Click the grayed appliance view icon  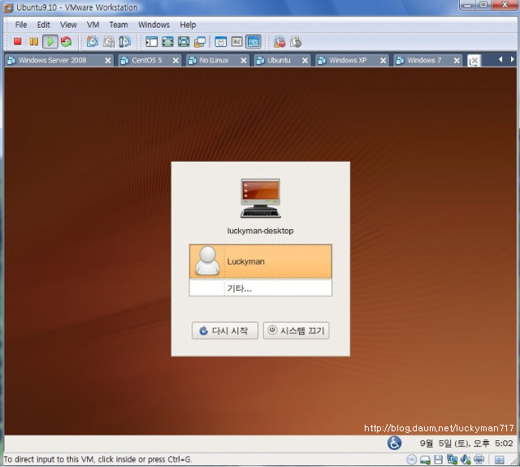(x=236, y=41)
